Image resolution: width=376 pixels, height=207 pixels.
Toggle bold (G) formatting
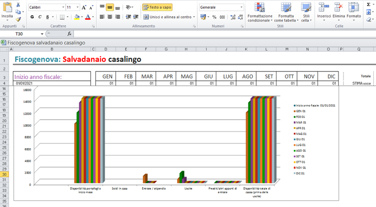[32, 17]
